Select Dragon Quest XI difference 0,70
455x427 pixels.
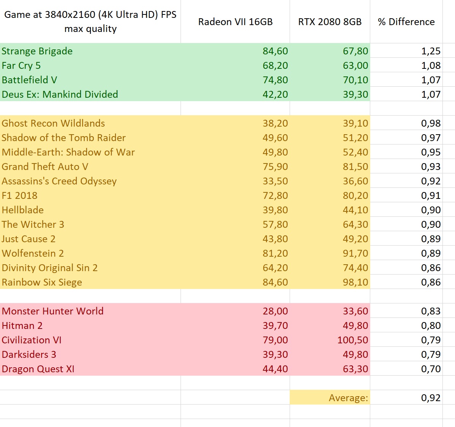406,369
